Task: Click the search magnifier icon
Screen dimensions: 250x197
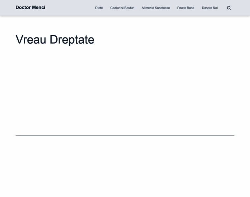Action: (x=229, y=8)
